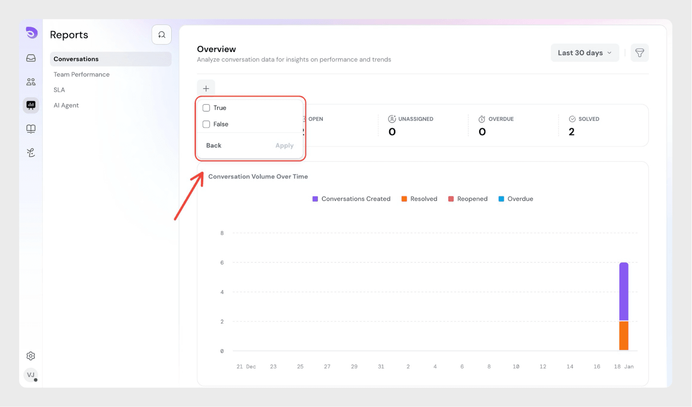Click the orange Resolved legend swatch
This screenshot has height=407, width=692.
pos(404,199)
